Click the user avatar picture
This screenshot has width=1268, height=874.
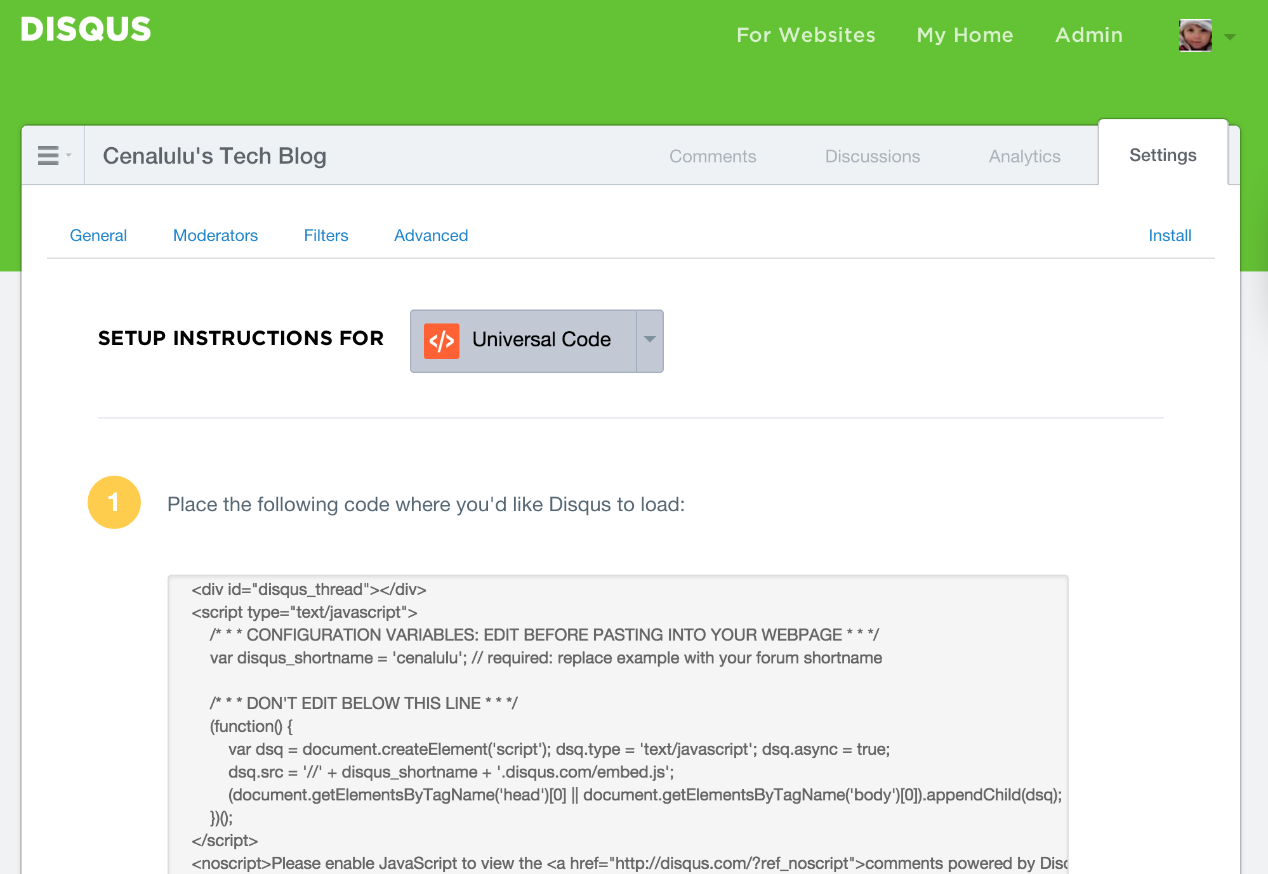pyautogui.click(x=1196, y=35)
